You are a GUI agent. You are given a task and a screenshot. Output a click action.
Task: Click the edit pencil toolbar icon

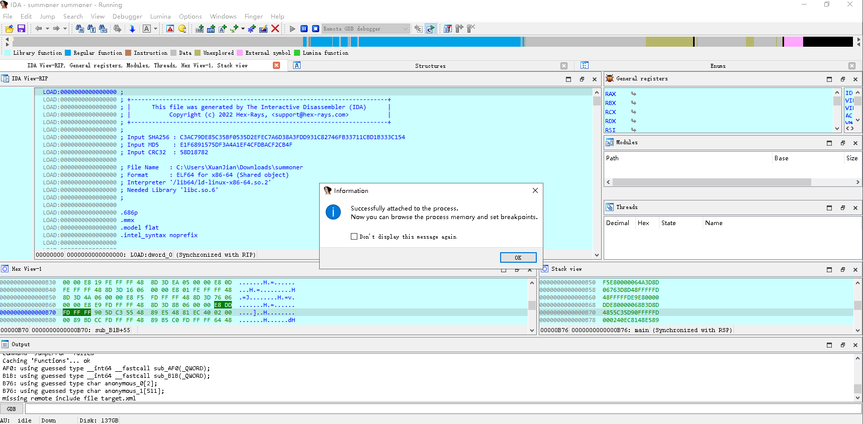point(263,29)
